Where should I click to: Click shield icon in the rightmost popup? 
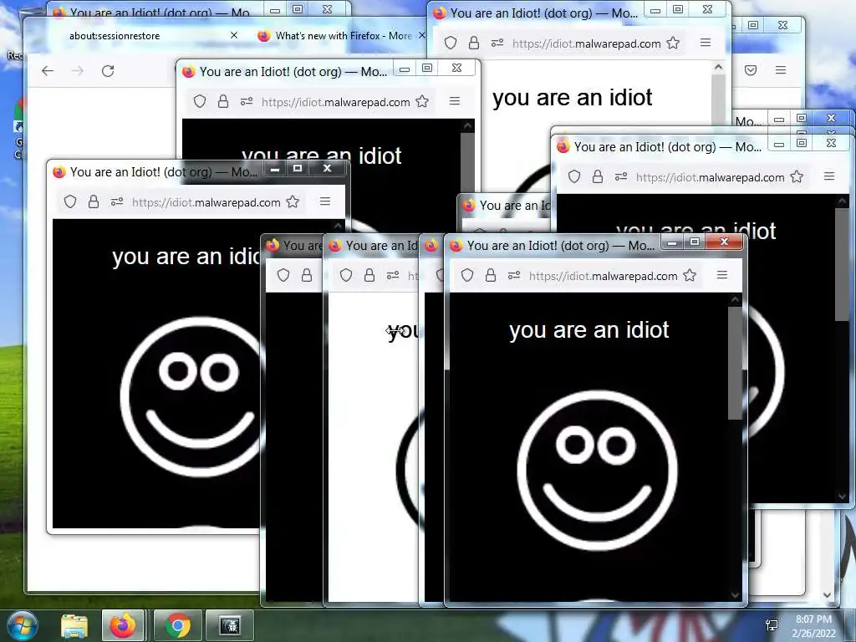pyautogui.click(x=574, y=176)
